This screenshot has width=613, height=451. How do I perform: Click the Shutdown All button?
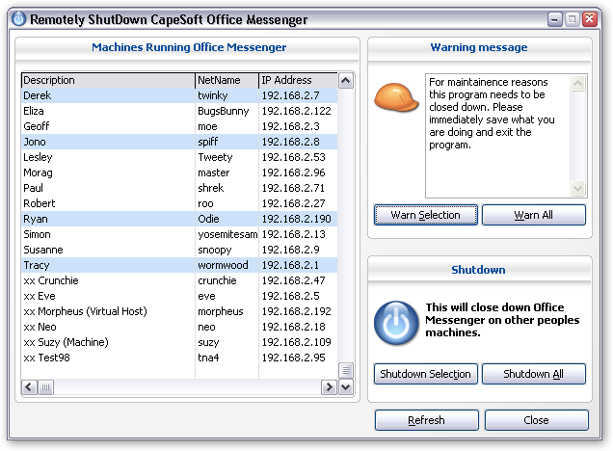[533, 374]
